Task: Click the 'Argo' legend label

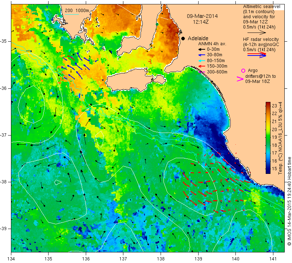Action: [x=253, y=70]
